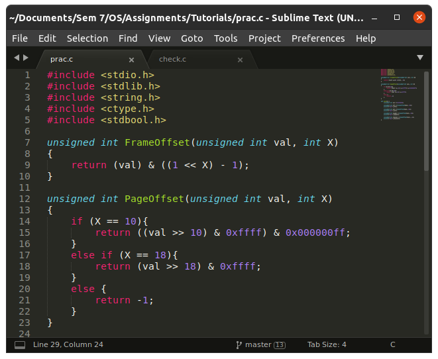Switch to the check.c tab
The height and width of the screenshot is (359, 438).
pyautogui.click(x=172, y=60)
